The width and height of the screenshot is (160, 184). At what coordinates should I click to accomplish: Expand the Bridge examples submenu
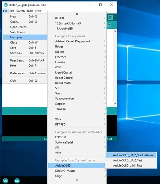coord(77,47)
